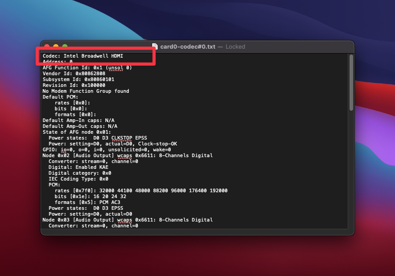Click the line 'Default Amp-In caps: N/A'
395x276 pixels.
click(78, 120)
